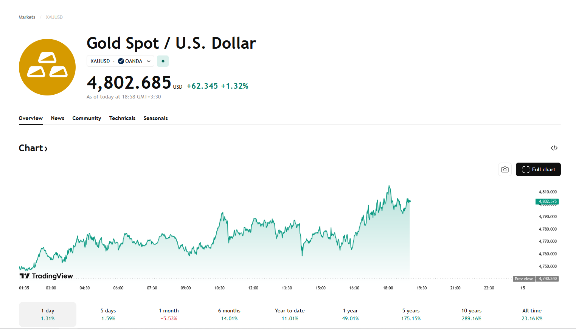Navigate to Markets breadcrumb link
This screenshot has width=576, height=329.
tap(27, 17)
